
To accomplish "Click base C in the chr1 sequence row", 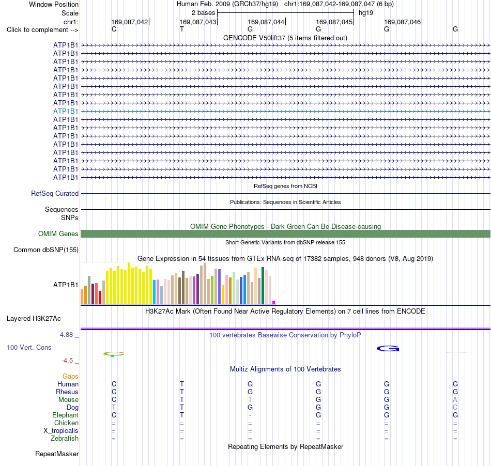I will pyautogui.click(x=114, y=29).
